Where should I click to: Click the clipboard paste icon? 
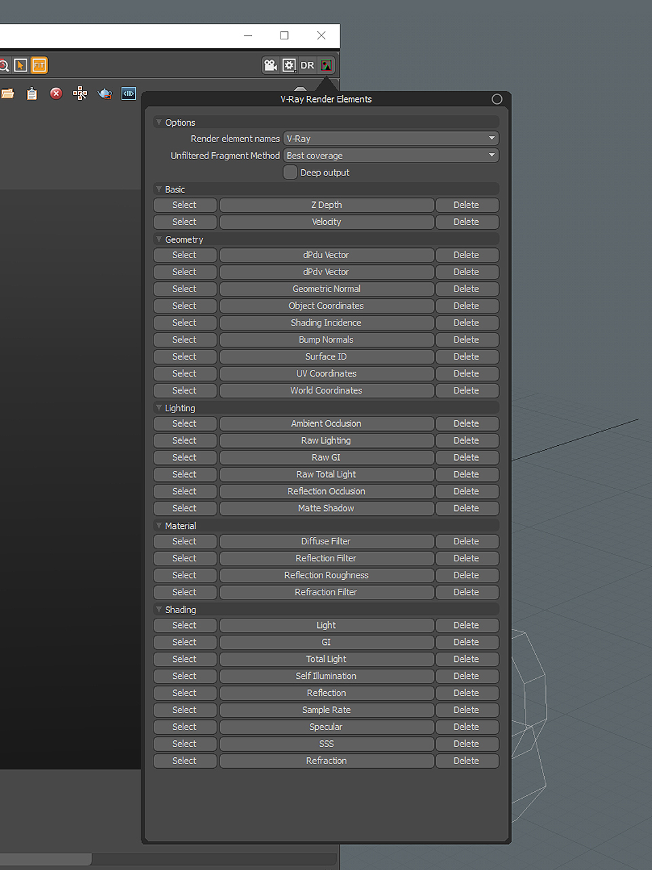pyautogui.click(x=32, y=94)
